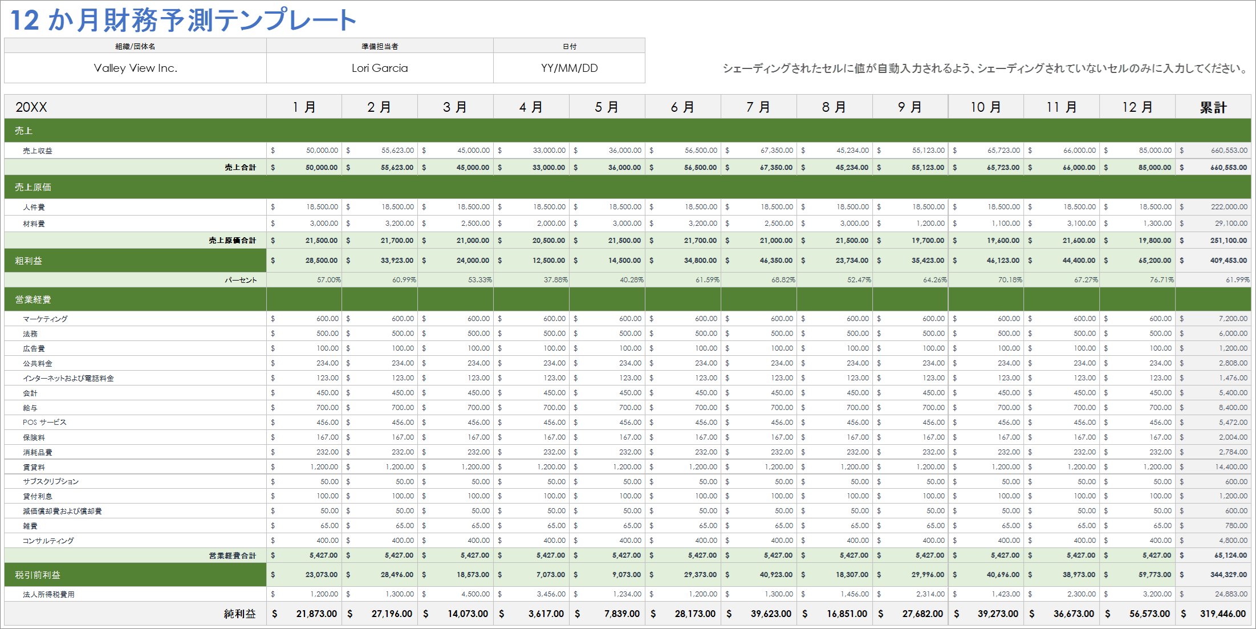Select the 税引前利益 row header
1256x629 pixels.
pyautogui.click(x=135, y=575)
